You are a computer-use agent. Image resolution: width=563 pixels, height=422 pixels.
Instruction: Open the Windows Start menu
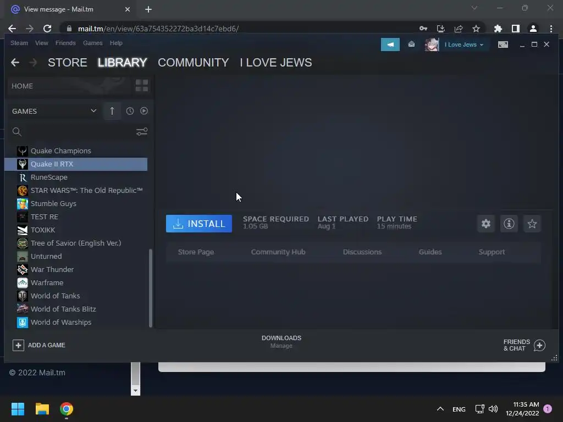click(x=18, y=409)
